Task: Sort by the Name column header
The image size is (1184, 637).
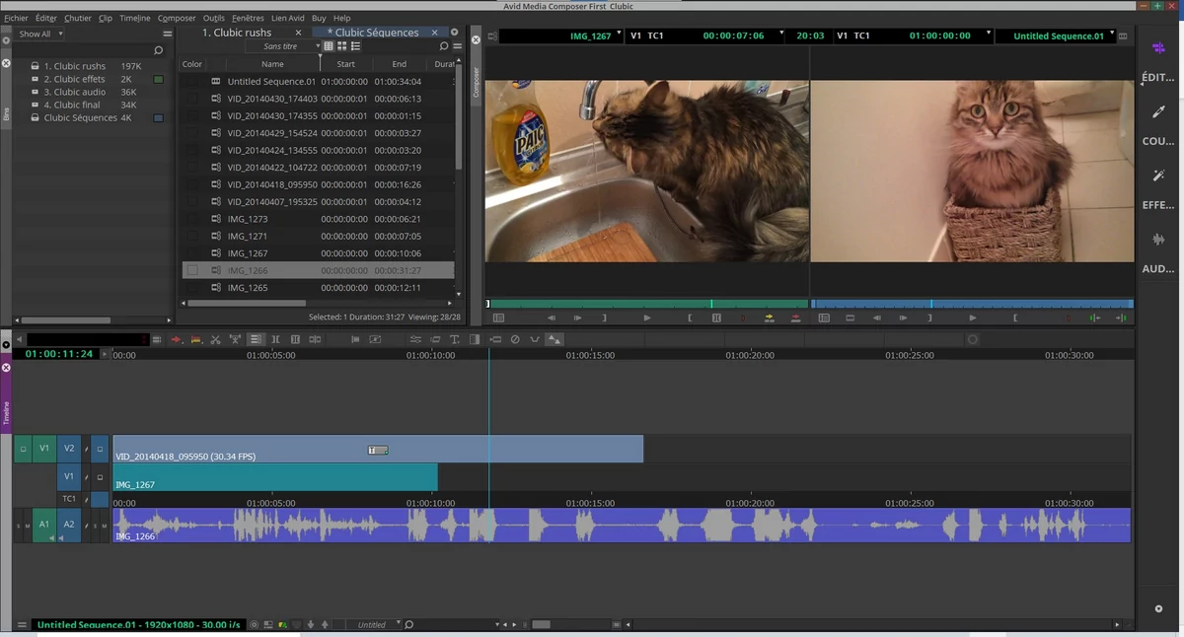Action: click(272, 64)
